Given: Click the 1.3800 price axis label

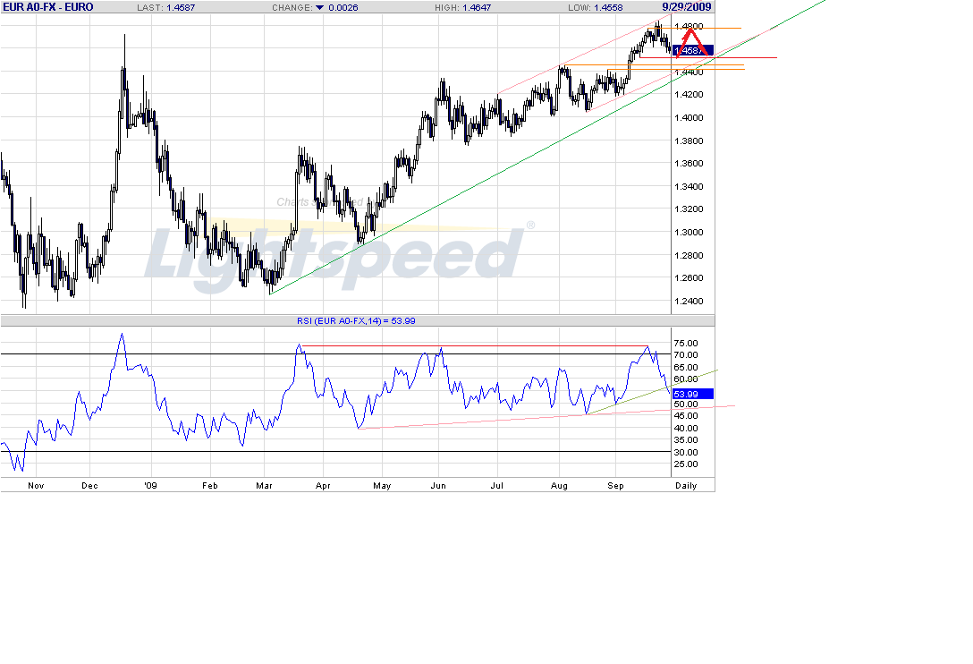Looking at the screenshot, I should tap(689, 140).
